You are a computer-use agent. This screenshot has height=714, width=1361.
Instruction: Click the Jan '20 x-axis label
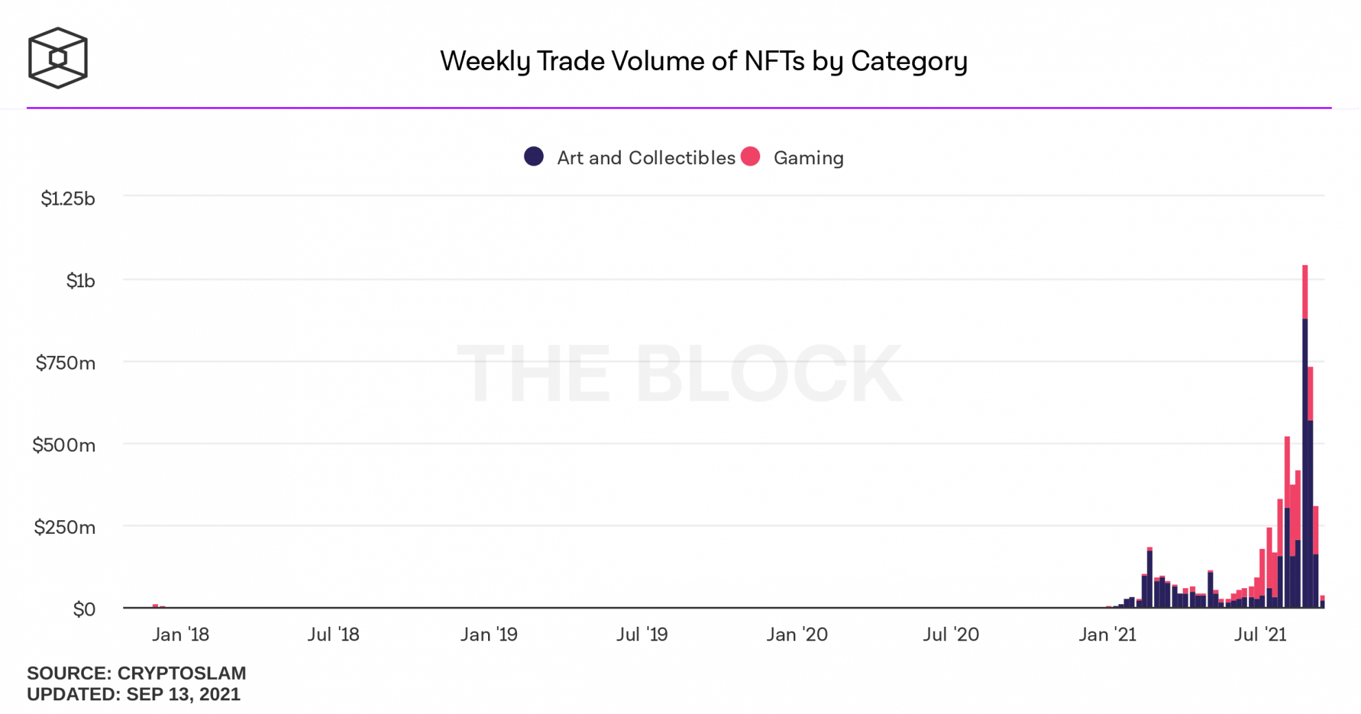click(x=797, y=634)
